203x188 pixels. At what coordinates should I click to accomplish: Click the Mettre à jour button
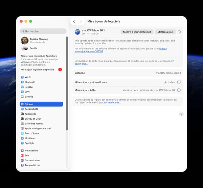[x=165, y=32]
